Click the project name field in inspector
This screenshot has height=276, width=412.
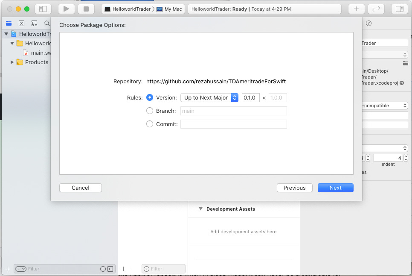pyautogui.click(x=385, y=43)
